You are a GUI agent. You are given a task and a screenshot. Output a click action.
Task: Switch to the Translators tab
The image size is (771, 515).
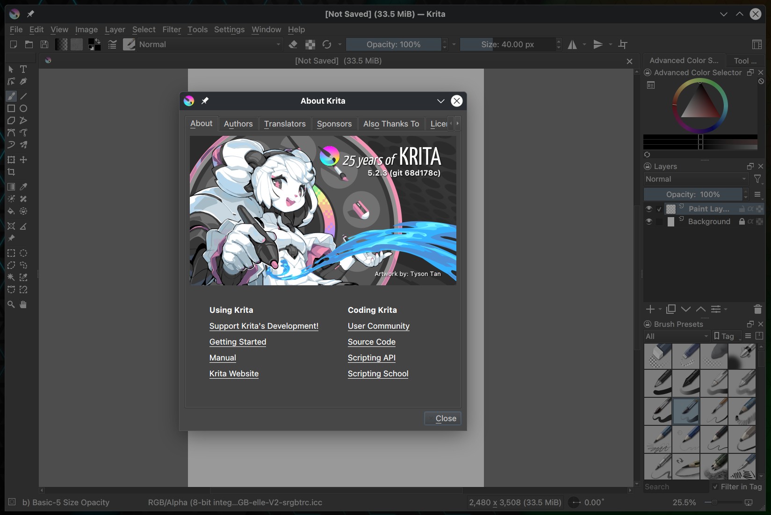click(285, 124)
